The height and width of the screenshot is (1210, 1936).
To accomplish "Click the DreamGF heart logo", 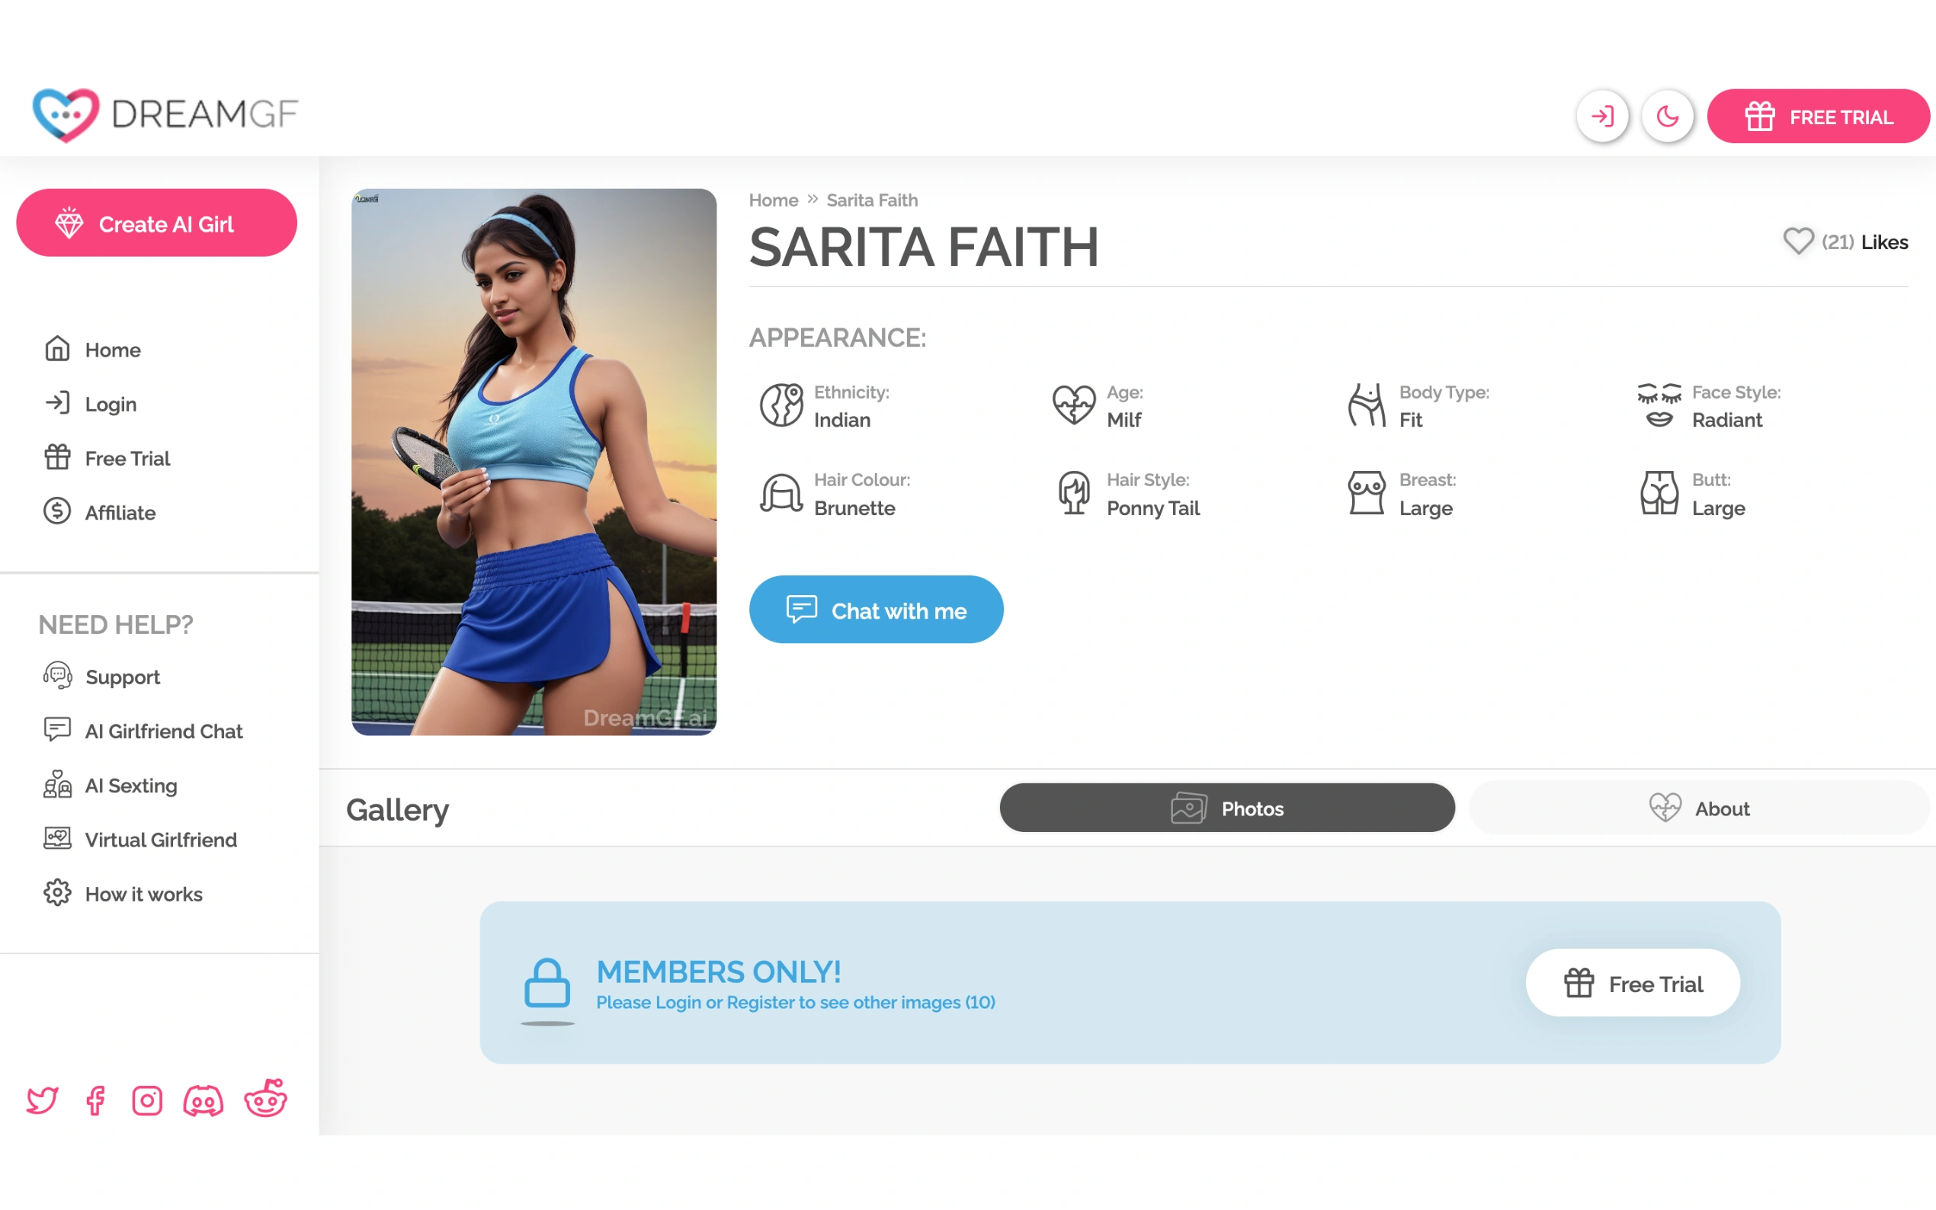I will [x=66, y=115].
